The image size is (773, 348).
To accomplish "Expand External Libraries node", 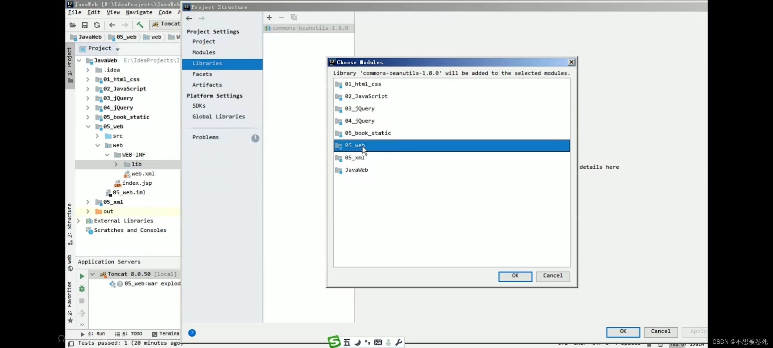I will pyautogui.click(x=79, y=221).
